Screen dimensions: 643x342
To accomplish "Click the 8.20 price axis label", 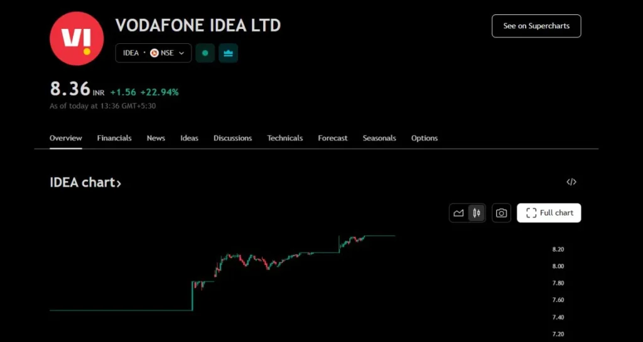I will coord(558,249).
